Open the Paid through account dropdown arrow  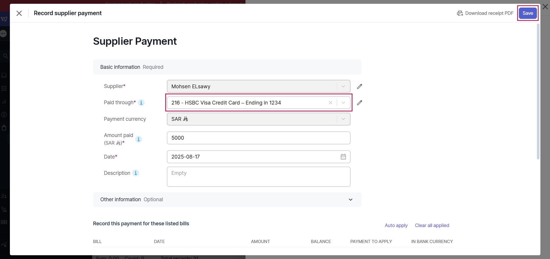(343, 103)
